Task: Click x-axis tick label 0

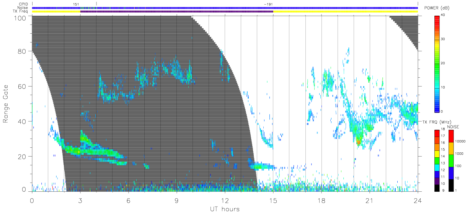Action: click(32, 201)
